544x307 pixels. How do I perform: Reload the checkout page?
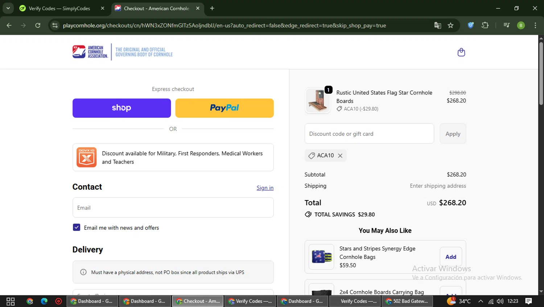tap(38, 25)
